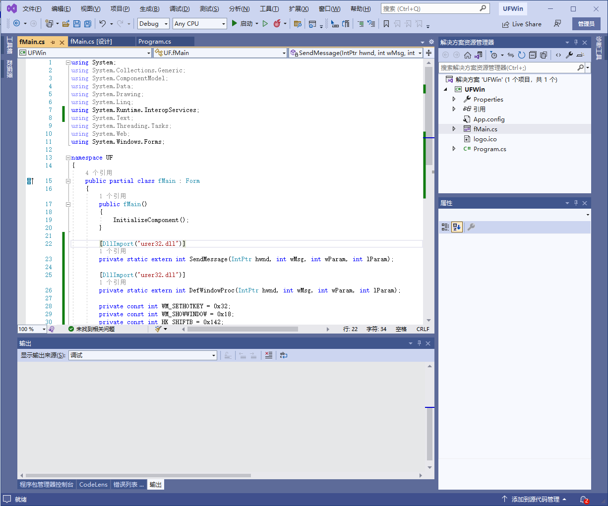Open the SendMessage member navigation dropdown
608x506 pixels.
click(356, 53)
